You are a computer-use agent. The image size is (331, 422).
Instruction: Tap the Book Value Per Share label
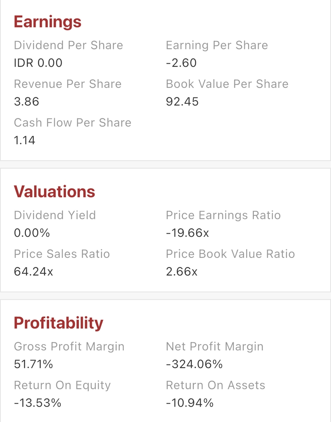(x=227, y=84)
